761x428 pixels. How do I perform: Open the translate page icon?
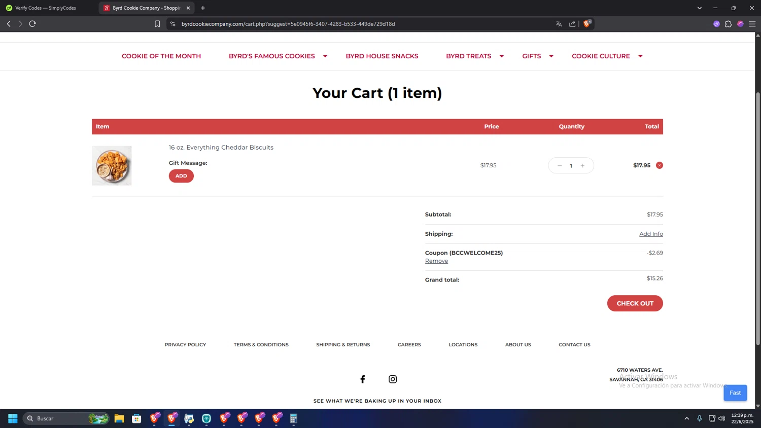pos(559,24)
